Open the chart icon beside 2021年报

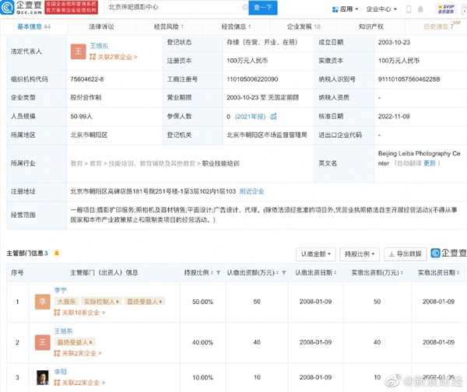click(273, 117)
